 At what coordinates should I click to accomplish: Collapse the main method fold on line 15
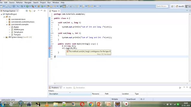pyautogui.click(x=53, y=44)
